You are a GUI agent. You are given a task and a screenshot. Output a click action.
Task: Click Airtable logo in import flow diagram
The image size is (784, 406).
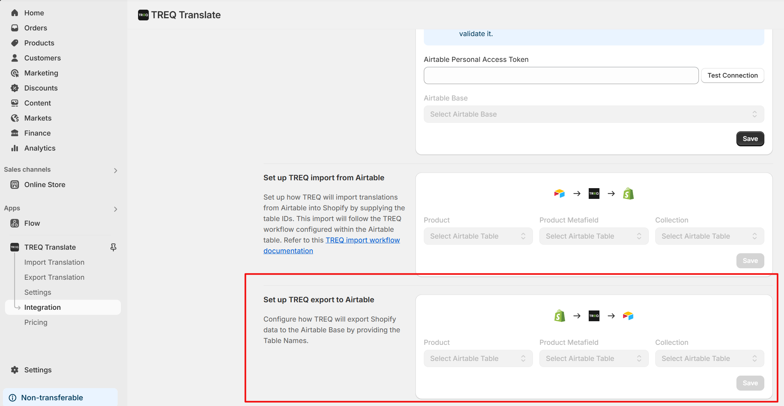(x=559, y=194)
